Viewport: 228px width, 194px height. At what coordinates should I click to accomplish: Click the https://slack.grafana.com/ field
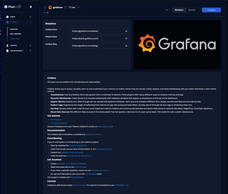tap(100, 39)
